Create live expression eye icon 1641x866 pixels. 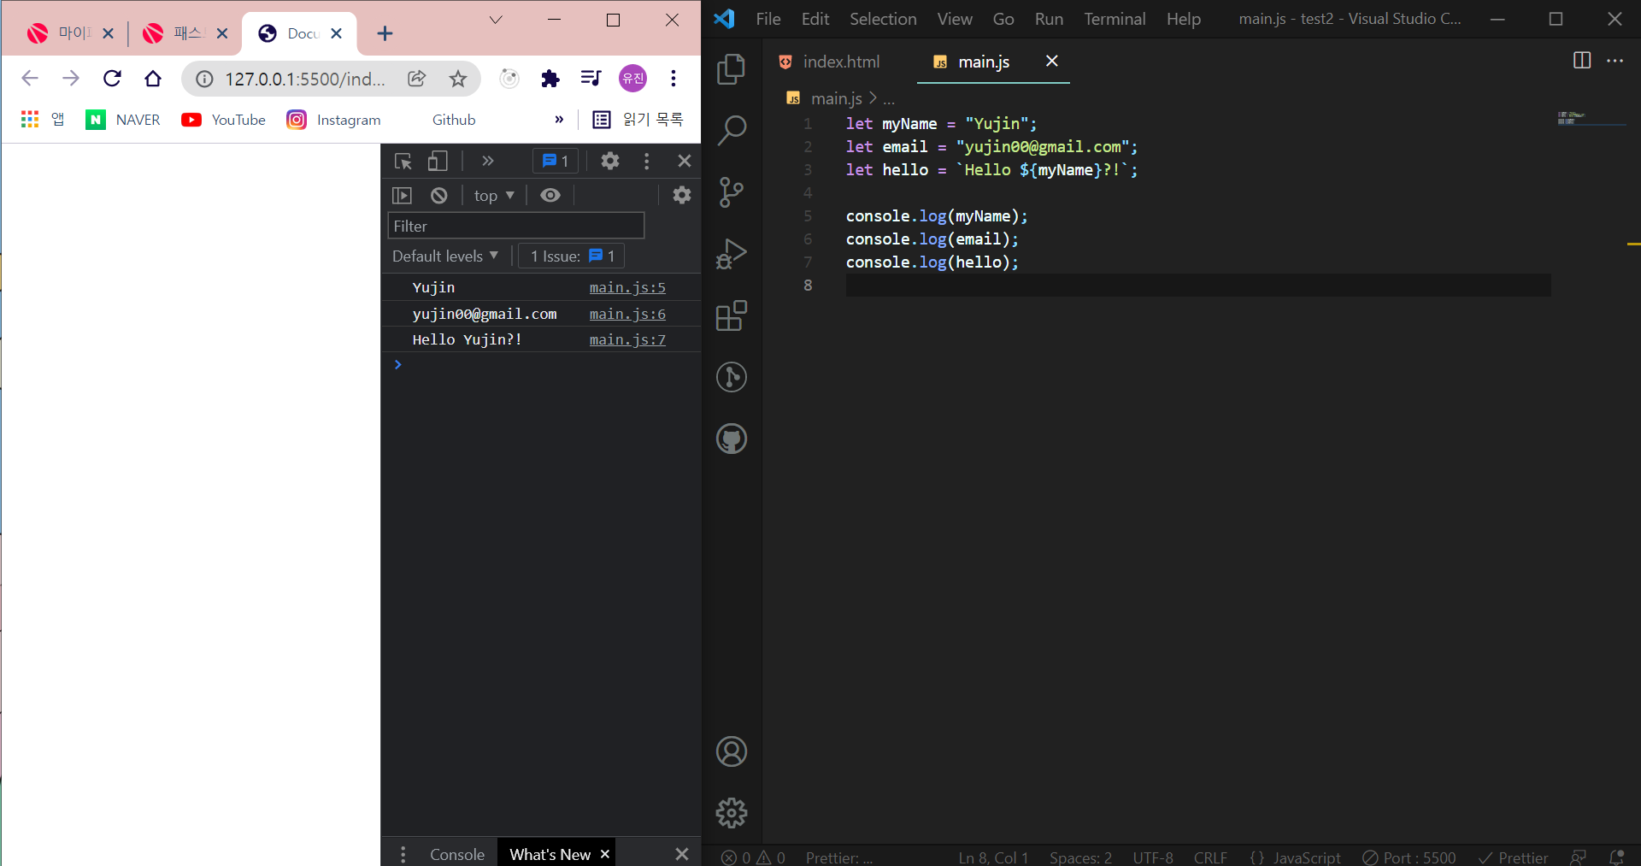[x=550, y=196]
